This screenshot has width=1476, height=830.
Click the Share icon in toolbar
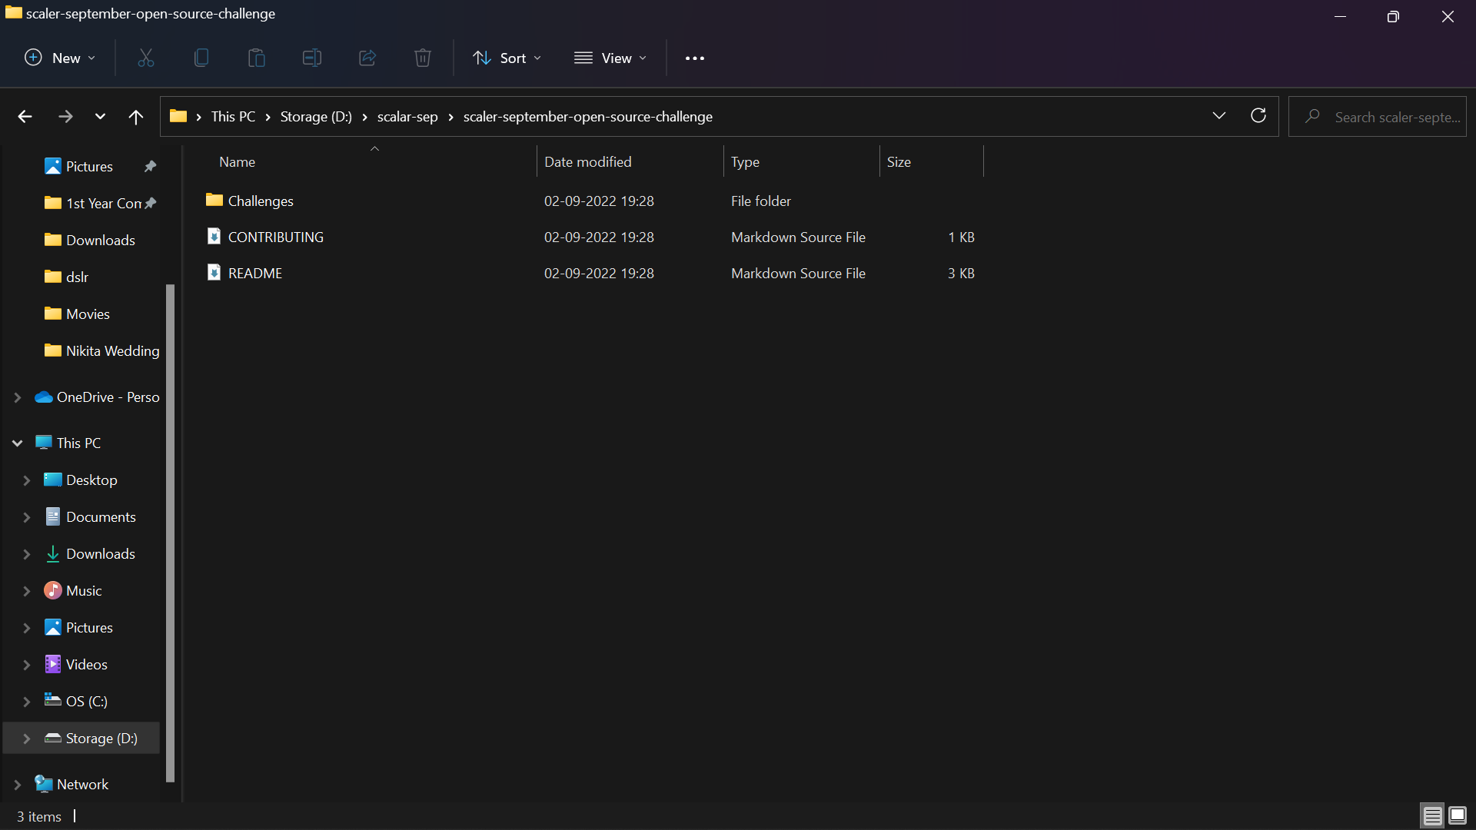tap(367, 58)
